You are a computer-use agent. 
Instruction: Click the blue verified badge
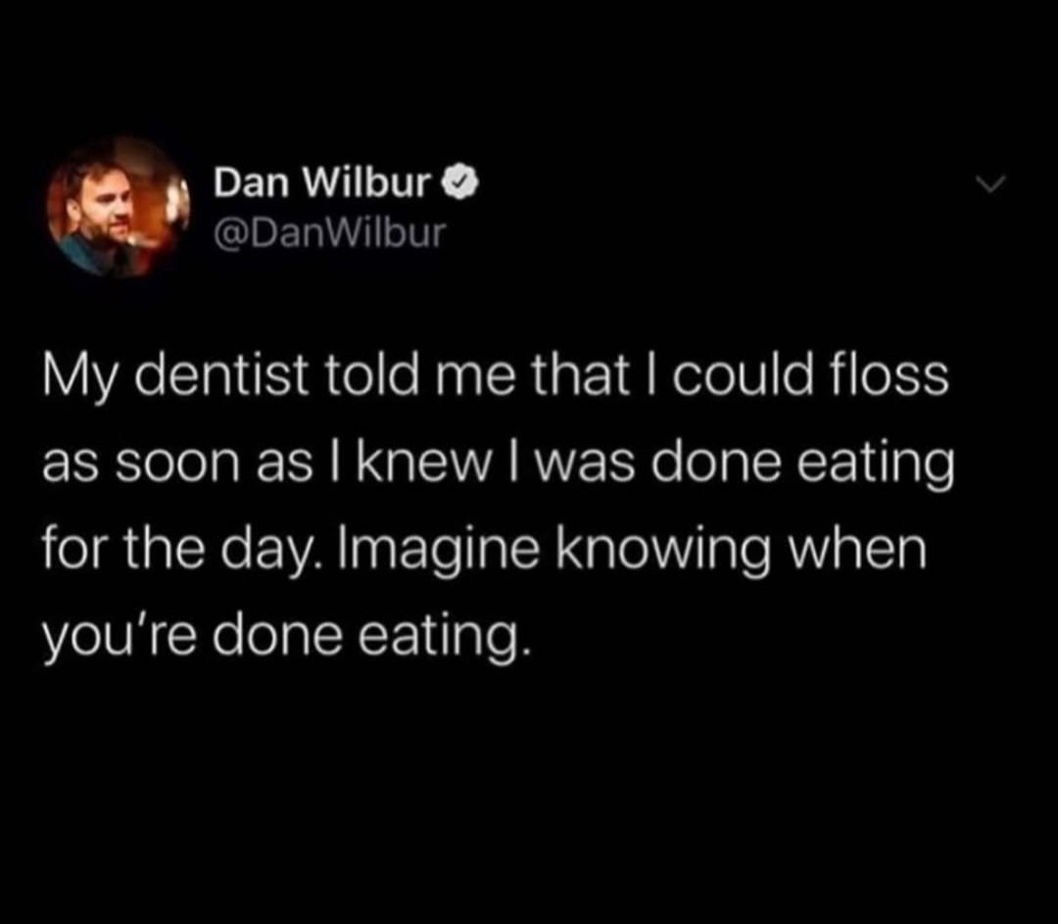pyautogui.click(x=460, y=181)
